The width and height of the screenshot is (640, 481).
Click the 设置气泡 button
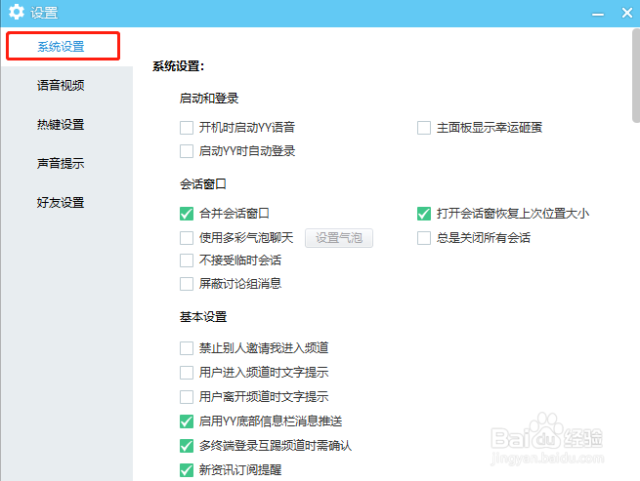tap(339, 238)
